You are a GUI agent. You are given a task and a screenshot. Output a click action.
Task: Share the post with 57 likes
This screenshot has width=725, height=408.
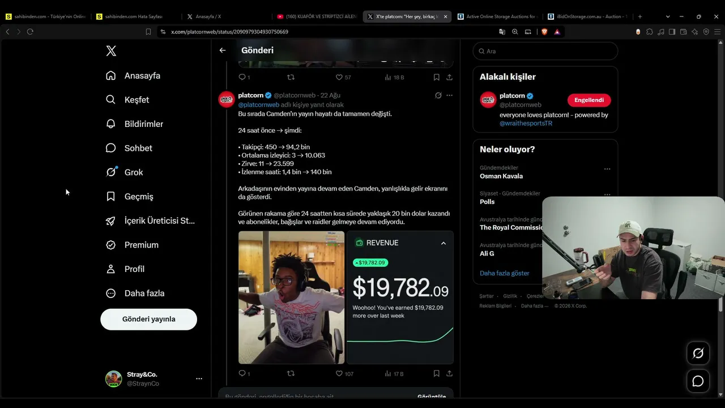(x=449, y=77)
